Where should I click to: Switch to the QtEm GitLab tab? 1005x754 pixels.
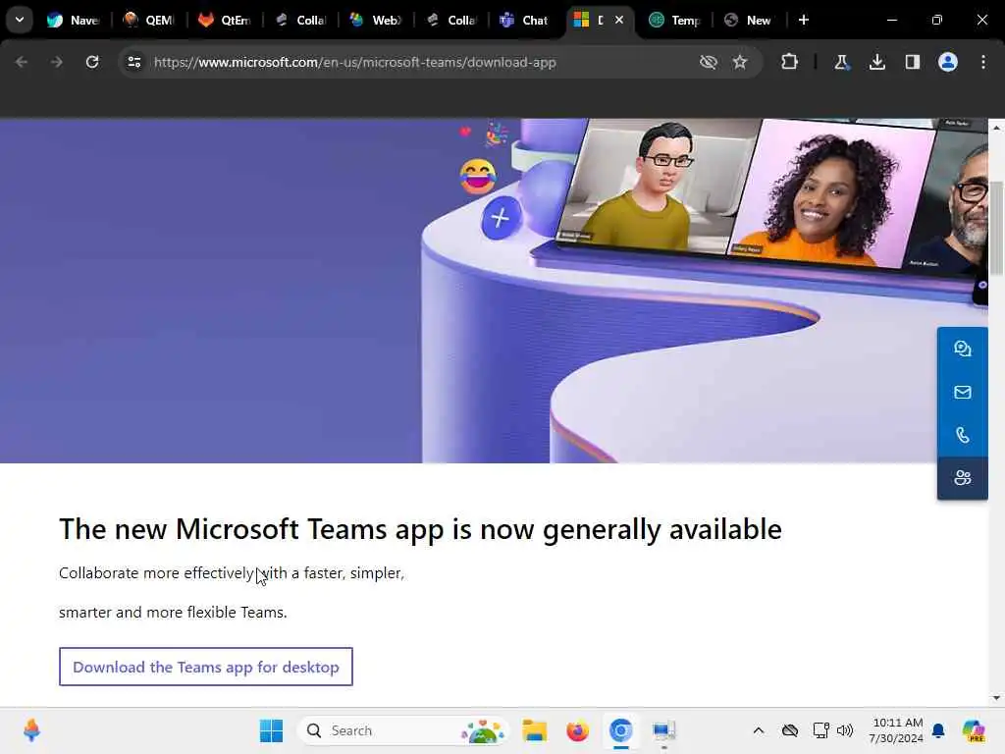click(x=225, y=20)
